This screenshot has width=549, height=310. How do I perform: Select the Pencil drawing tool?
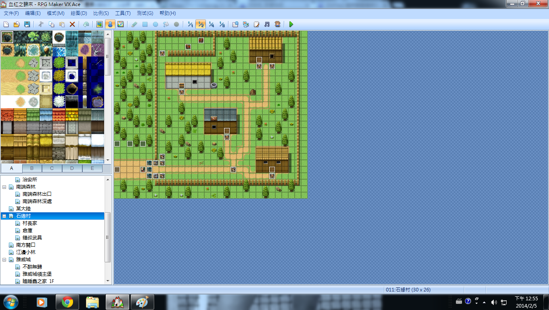tap(134, 24)
